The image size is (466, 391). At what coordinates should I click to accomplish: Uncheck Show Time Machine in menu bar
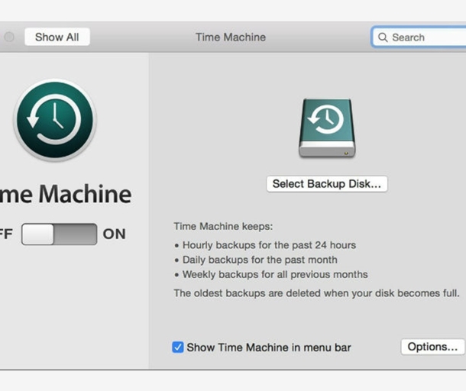click(178, 347)
